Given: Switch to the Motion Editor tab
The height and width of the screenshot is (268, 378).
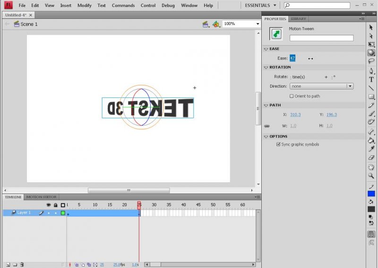Looking at the screenshot, I should (x=41, y=197).
